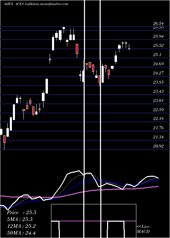
Task: Select the 25.1 price axis label
Action: [x=157, y=55]
